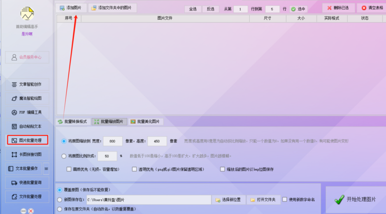Open 自动粘贴文本 tool
The height and width of the screenshot is (214, 386).
tap(27, 126)
